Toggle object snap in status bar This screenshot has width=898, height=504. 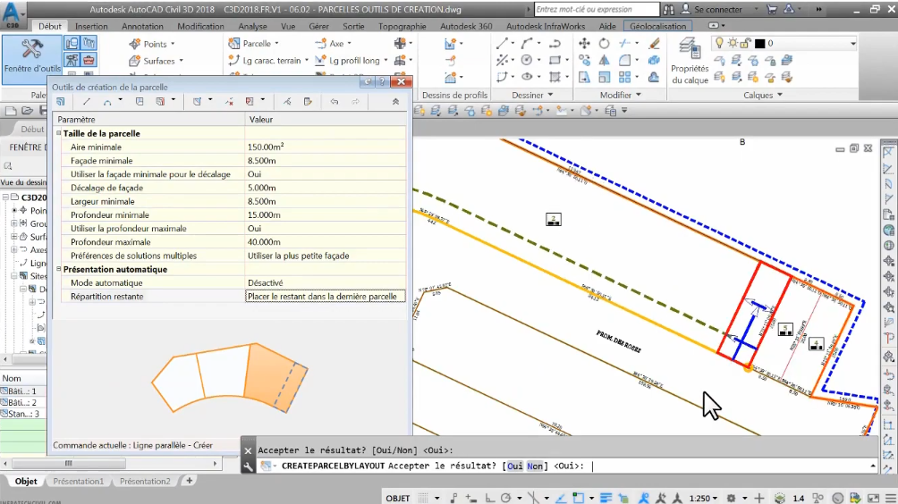point(579,499)
